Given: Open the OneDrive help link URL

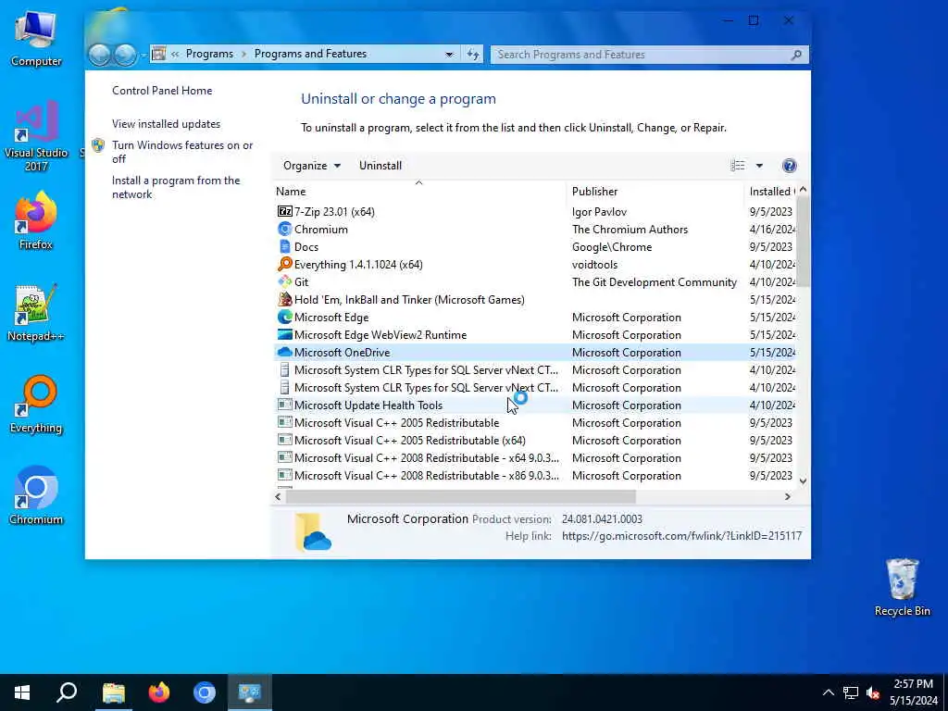Looking at the screenshot, I should point(682,536).
